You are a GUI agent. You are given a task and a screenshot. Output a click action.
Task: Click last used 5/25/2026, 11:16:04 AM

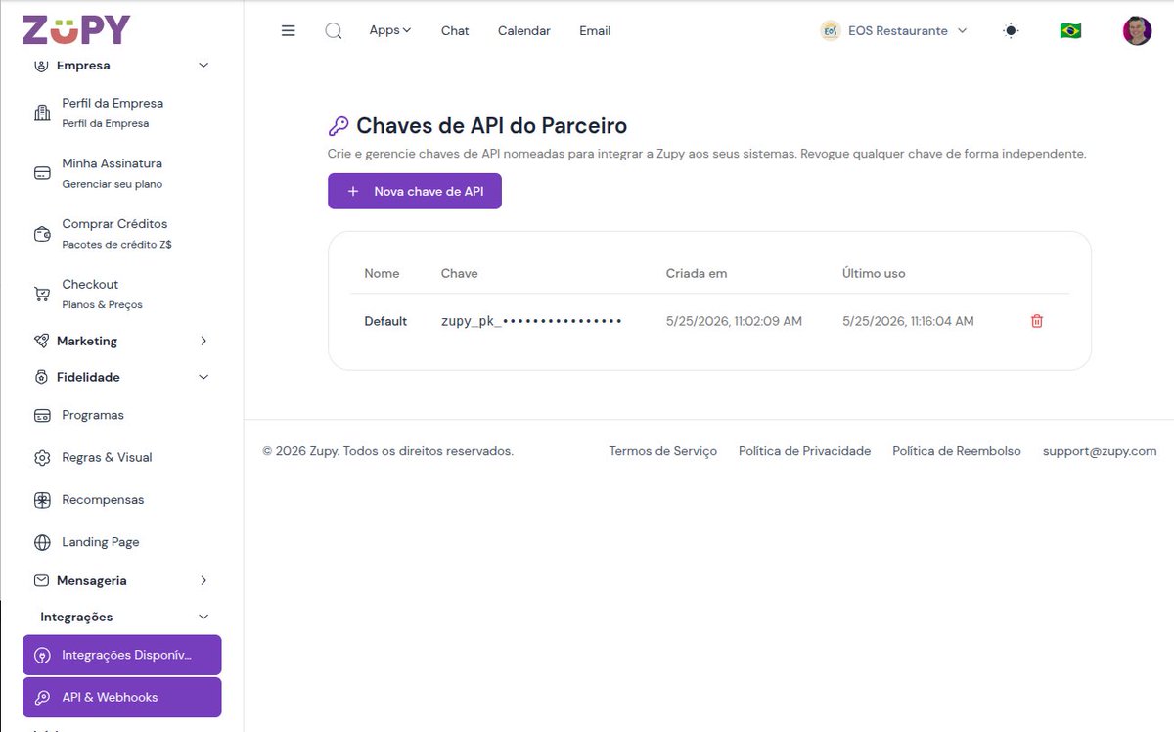pyautogui.click(x=908, y=321)
